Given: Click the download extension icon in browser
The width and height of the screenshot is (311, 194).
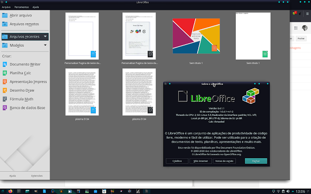Looking at the screenshot, I should coord(294,14).
